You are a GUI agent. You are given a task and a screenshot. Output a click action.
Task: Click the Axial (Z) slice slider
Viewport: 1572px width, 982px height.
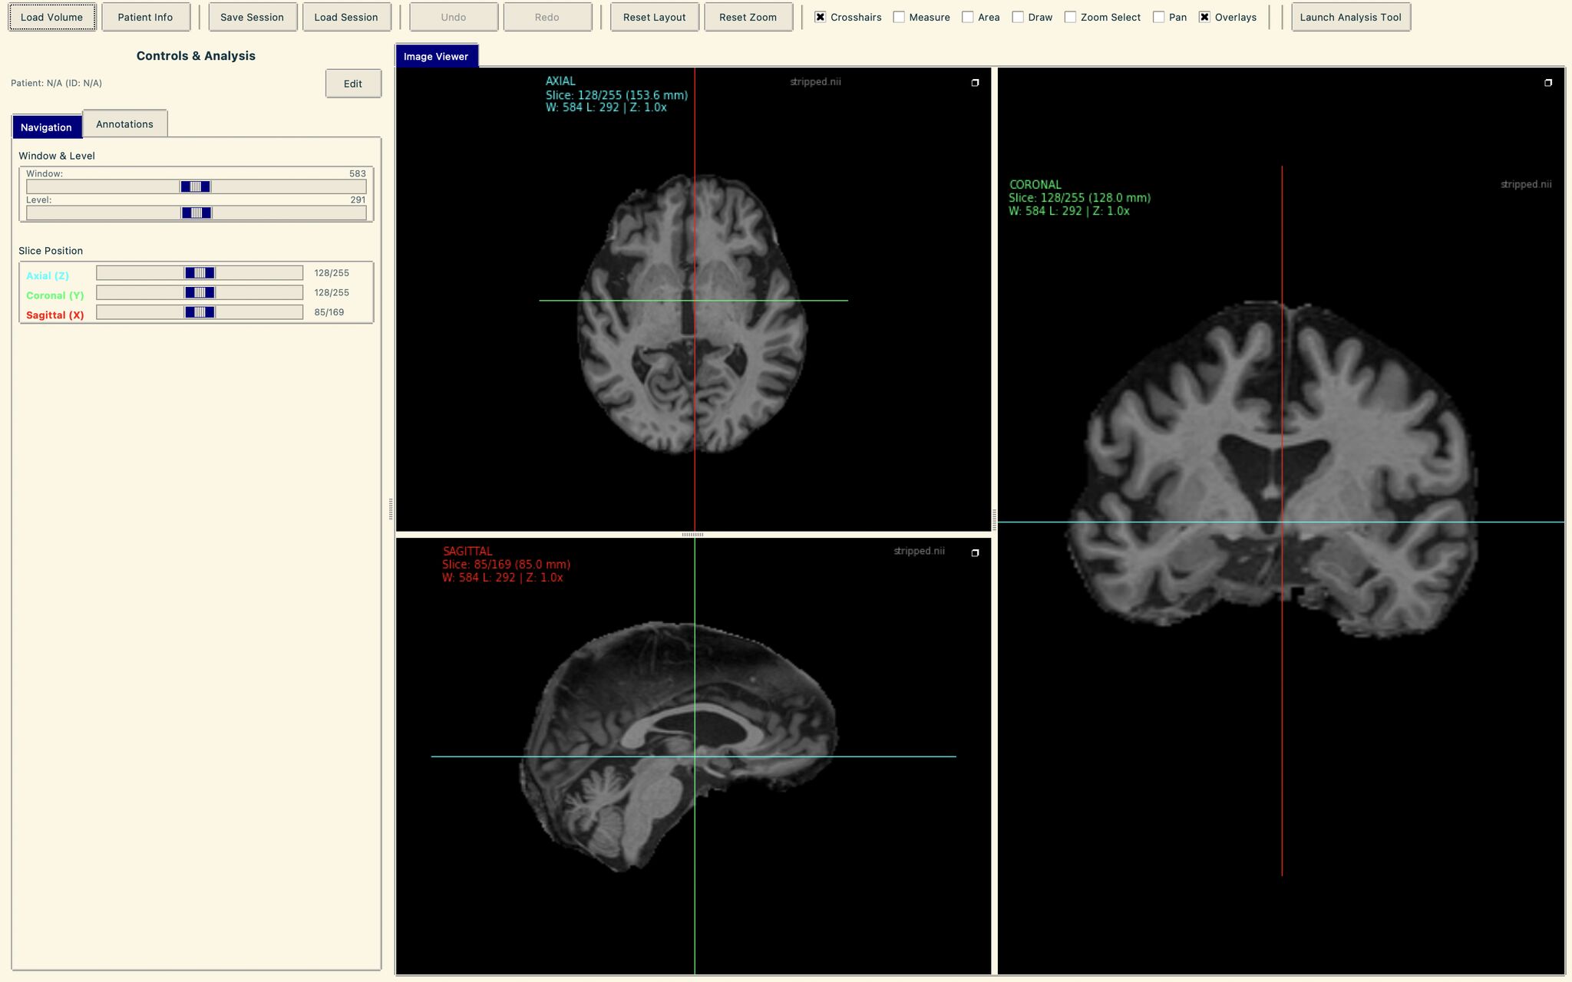[200, 272]
